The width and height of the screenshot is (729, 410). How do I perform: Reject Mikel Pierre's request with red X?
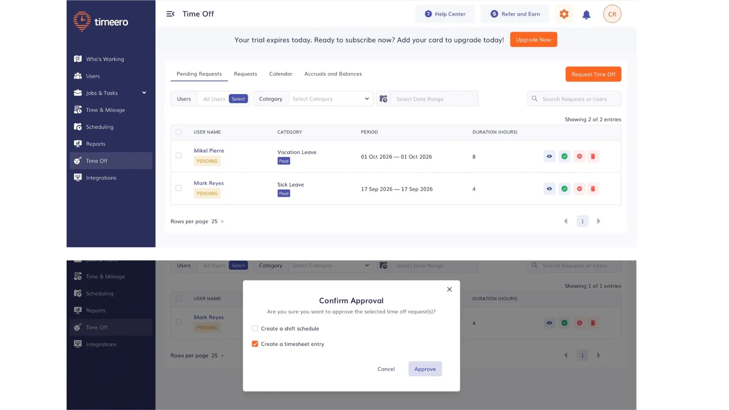click(580, 156)
